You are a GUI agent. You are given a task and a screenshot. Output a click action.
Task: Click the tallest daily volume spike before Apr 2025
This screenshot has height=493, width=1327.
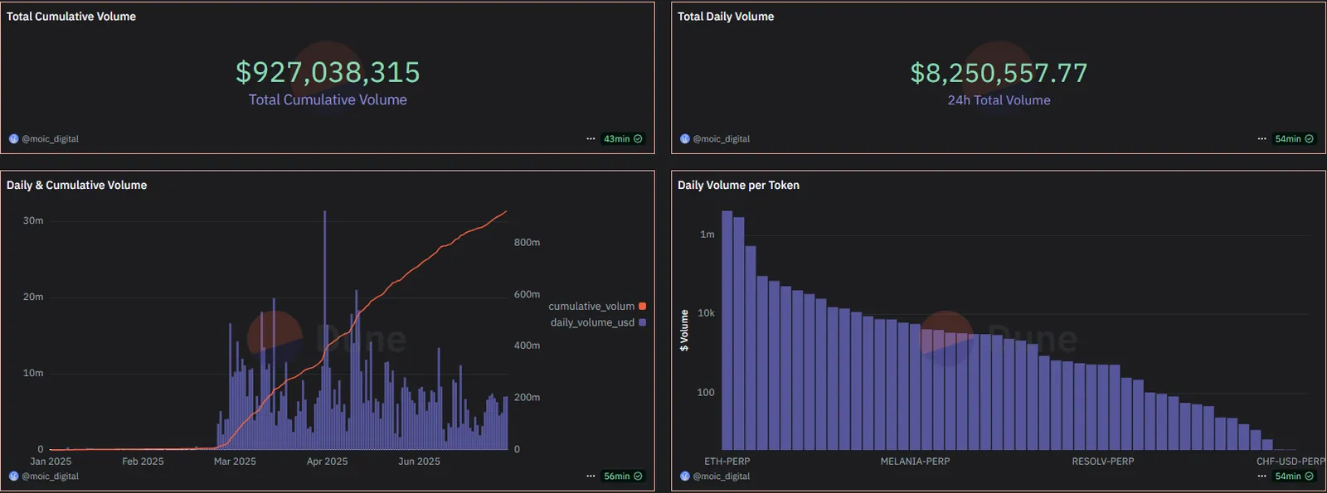click(x=325, y=330)
